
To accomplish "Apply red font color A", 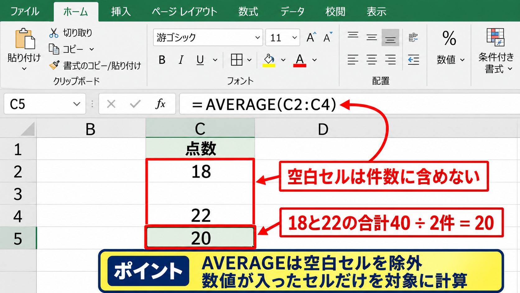I will pyautogui.click(x=299, y=60).
